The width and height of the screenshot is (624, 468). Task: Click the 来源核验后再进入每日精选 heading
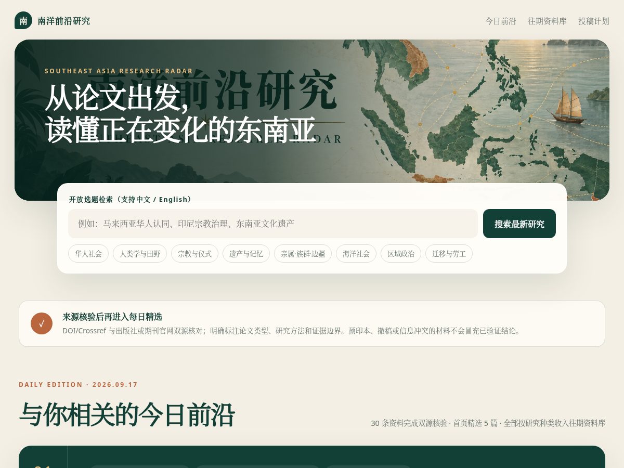click(x=112, y=317)
